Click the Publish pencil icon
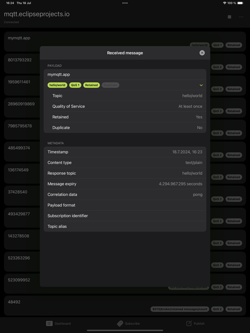Image resolution: width=250 pixels, height=333 pixels. [189, 323]
